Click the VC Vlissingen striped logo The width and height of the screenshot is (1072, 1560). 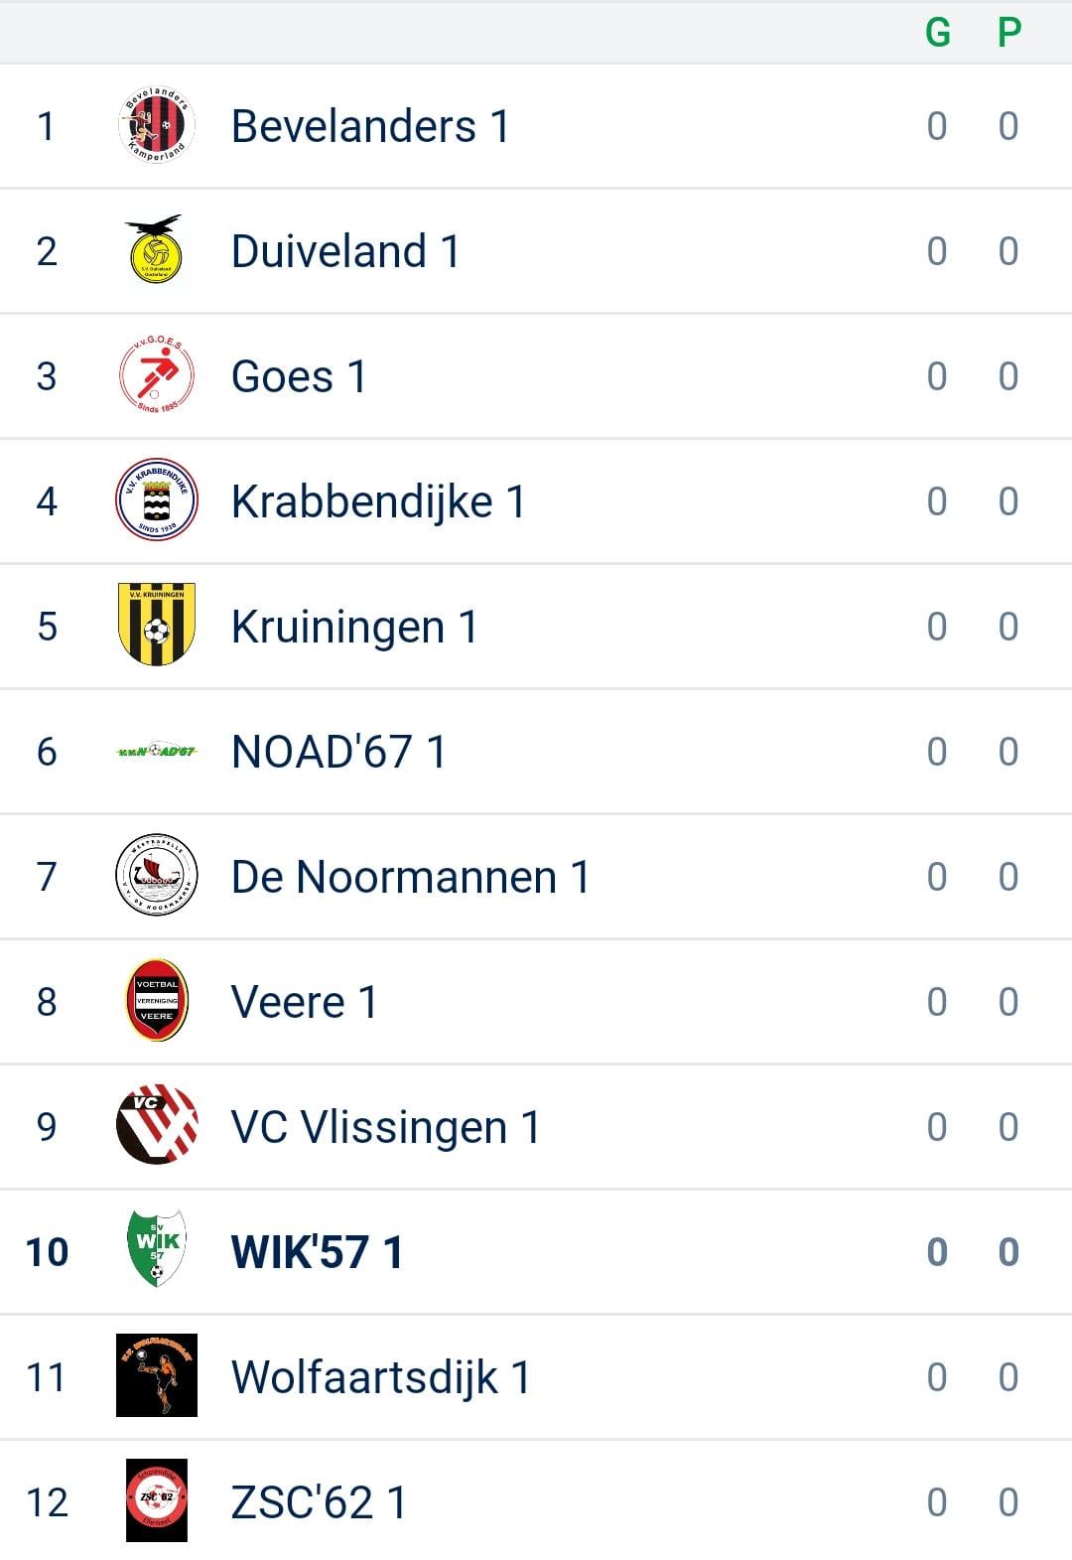[157, 1126]
